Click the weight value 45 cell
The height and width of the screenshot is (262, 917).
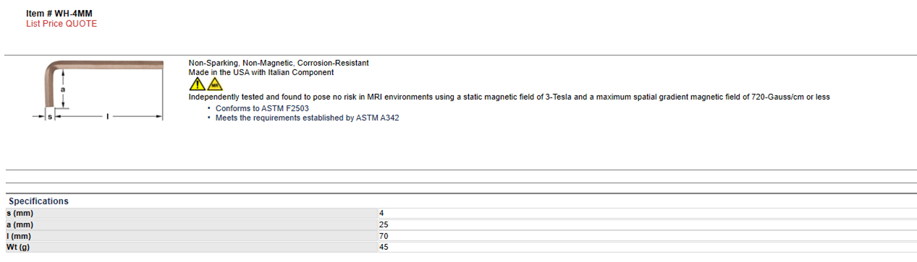point(647,248)
